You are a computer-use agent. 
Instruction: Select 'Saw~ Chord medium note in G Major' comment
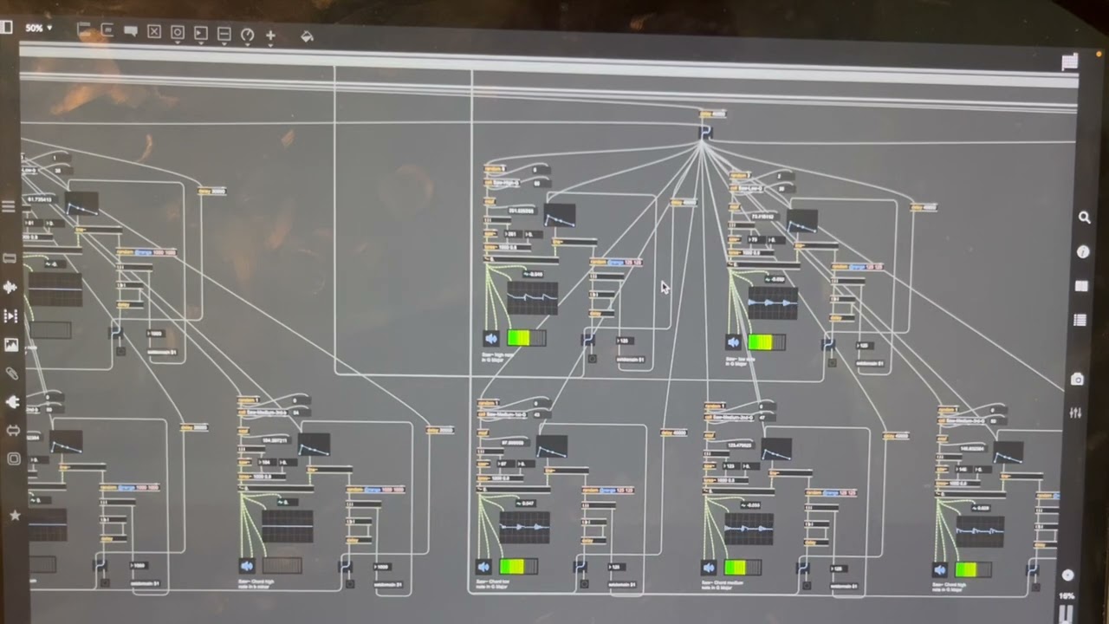pos(721,586)
